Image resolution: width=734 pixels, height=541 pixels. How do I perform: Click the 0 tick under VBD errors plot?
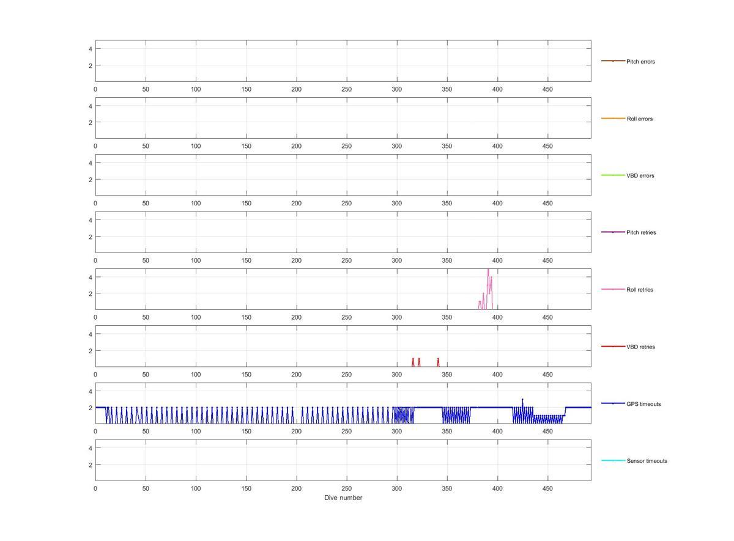tap(95, 204)
